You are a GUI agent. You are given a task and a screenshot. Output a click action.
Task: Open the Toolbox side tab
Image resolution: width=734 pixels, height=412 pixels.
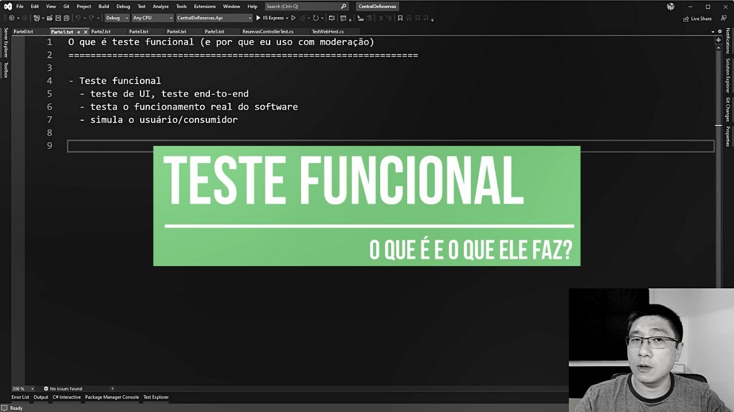click(6, 70)
